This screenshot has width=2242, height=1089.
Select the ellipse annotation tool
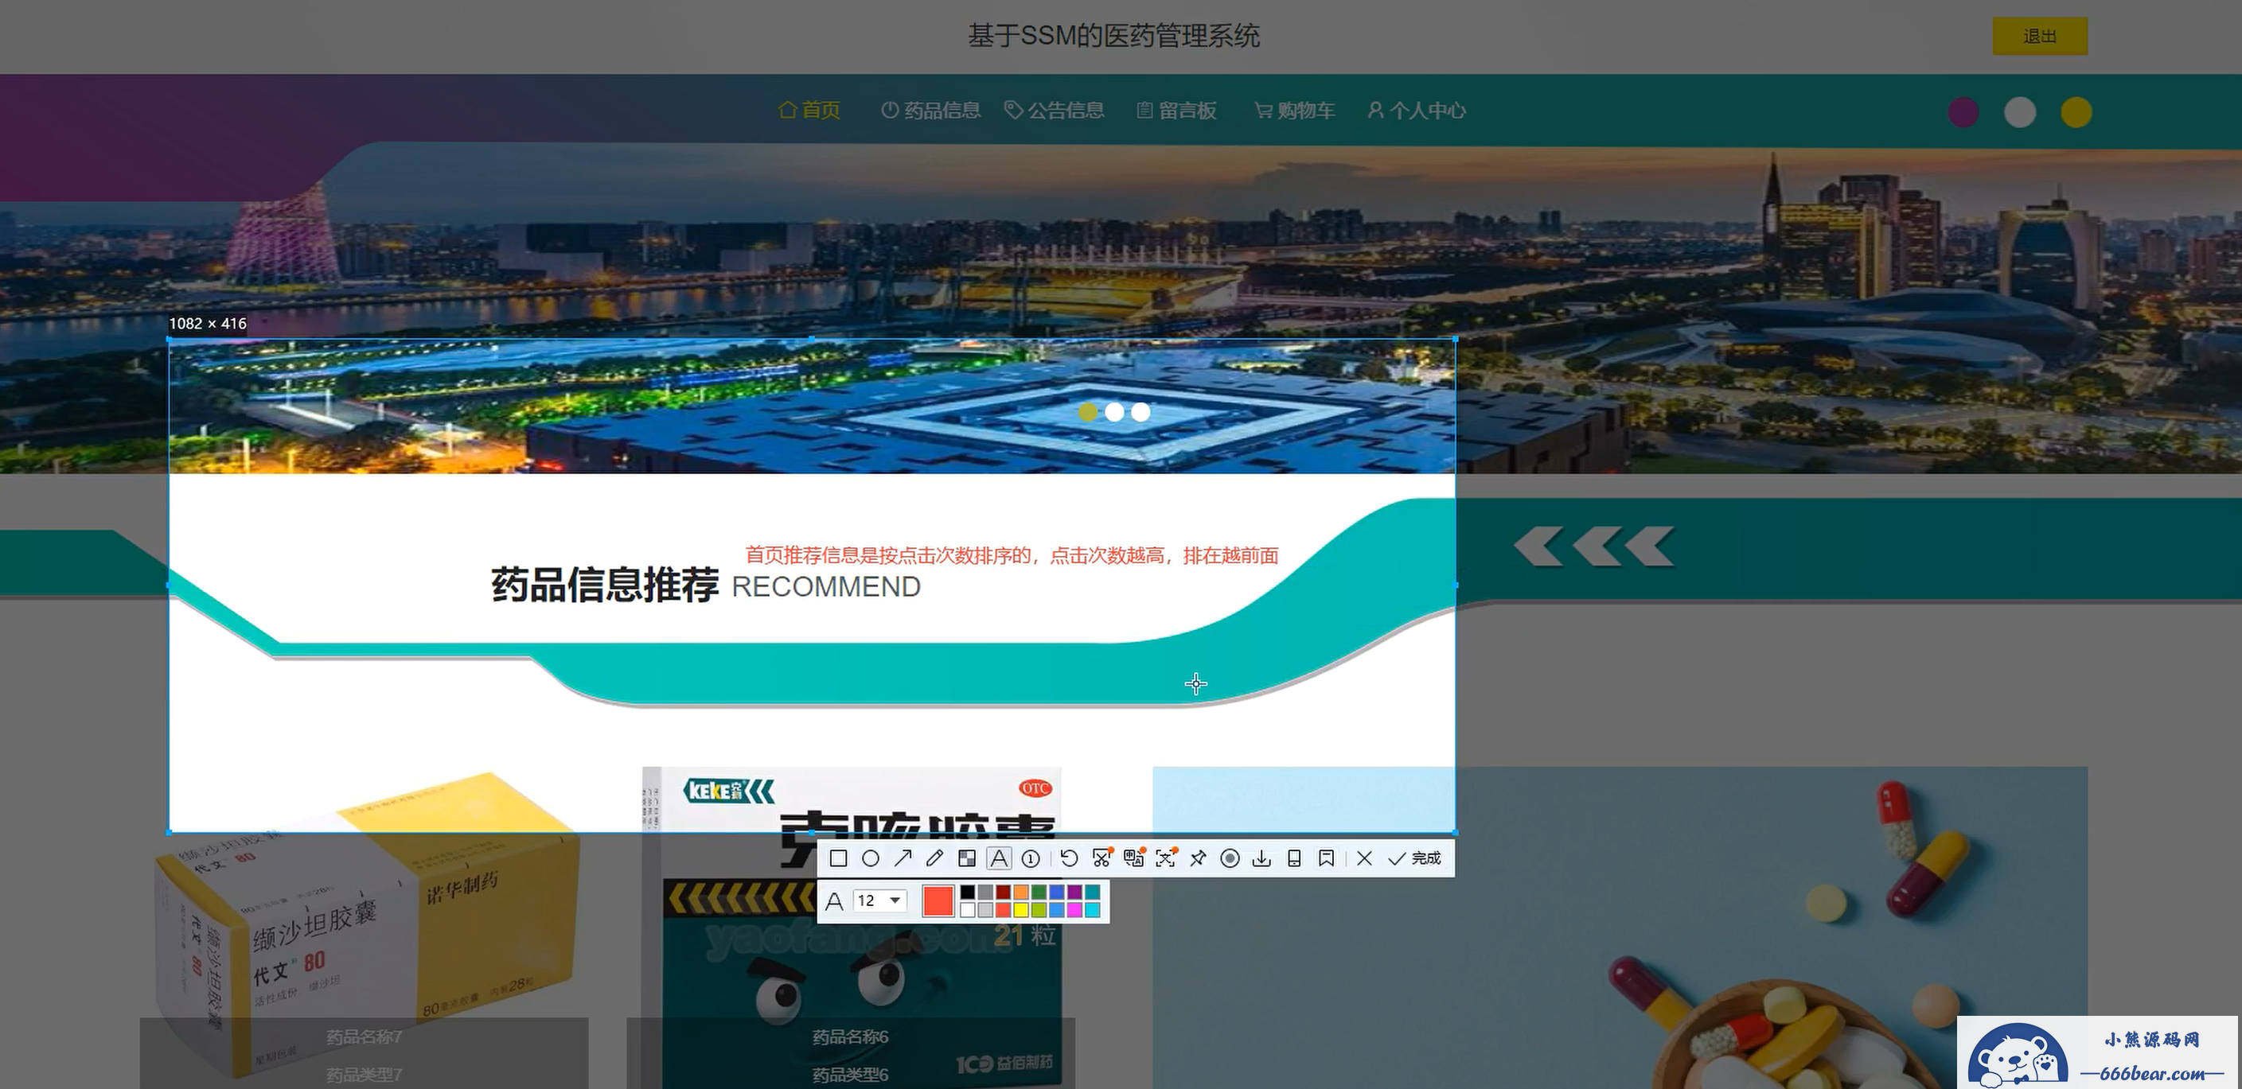pos(871,858)
